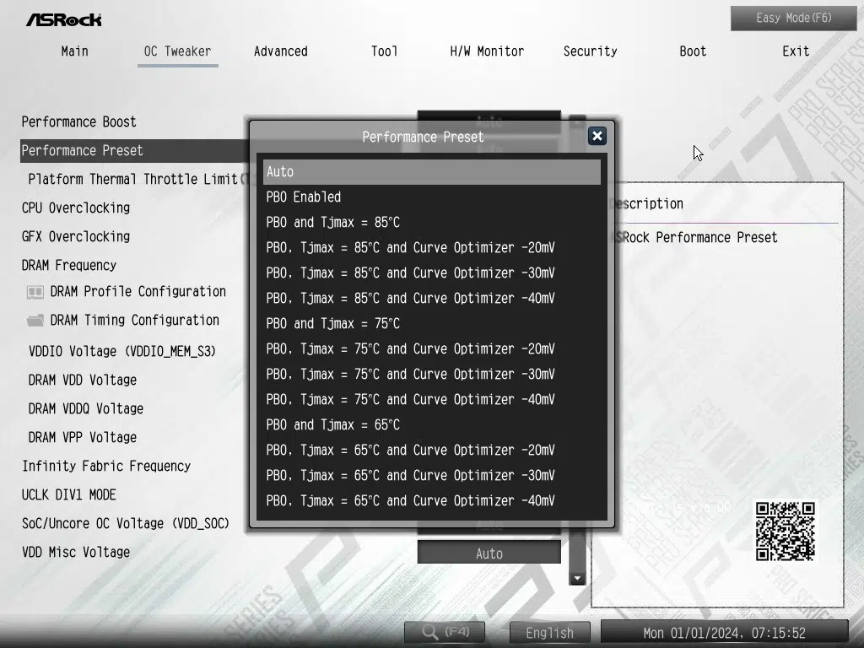Viewport: 864px width, 648px height.
Task: Select the Auto preset option
Action: coord(431,172)
